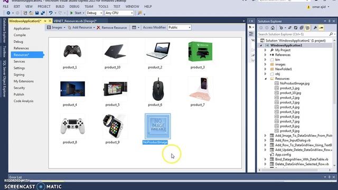Open the Add Resource dropdown arrow

tap(94, 27)
